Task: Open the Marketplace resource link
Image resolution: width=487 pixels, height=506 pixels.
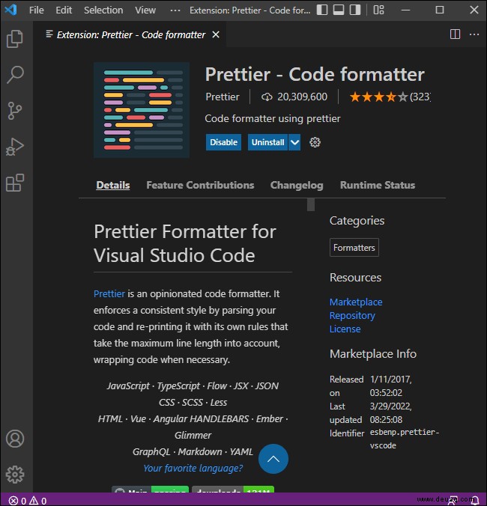Action: click(x=356, y=302)
